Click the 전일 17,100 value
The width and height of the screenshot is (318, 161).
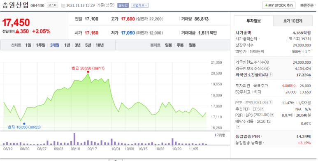(91, 19)
